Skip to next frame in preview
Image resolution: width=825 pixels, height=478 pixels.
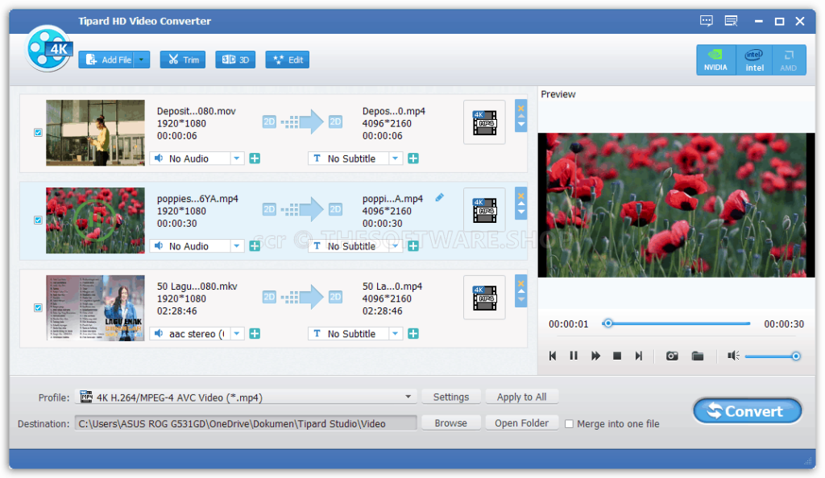click(639, 356)
